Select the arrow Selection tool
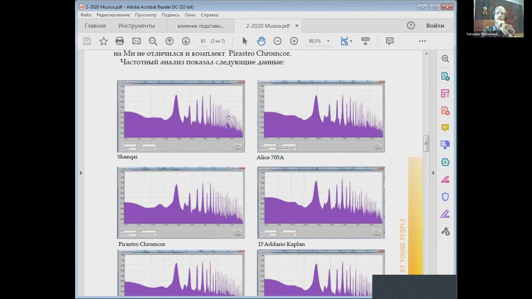This screenshot has width=532, height=299. pyautogui.click(x=245, y=41)
